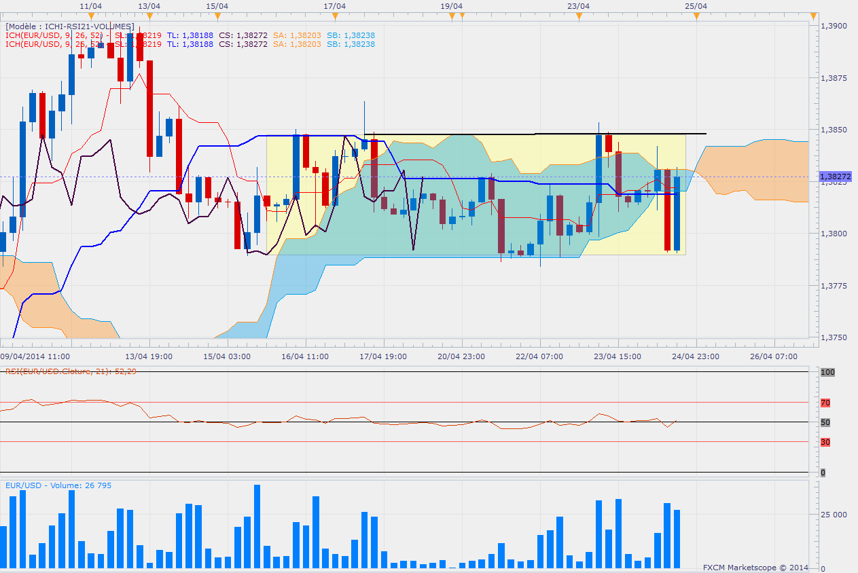Click the 24/04 23:00 time axis label
Screen dimensions: 858x573
696,356
